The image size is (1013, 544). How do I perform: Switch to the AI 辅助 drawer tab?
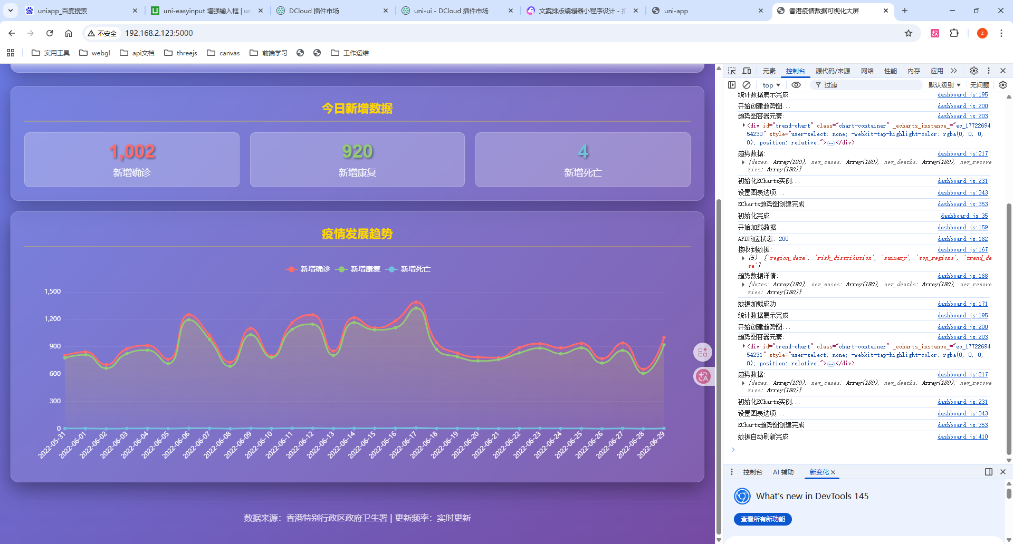click(x=783, y=472)
